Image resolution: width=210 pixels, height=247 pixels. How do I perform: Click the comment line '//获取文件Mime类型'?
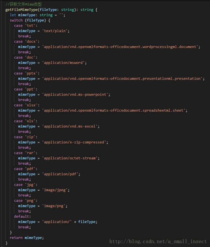click(24, 4)
